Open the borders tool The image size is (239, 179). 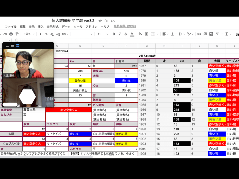146,34
